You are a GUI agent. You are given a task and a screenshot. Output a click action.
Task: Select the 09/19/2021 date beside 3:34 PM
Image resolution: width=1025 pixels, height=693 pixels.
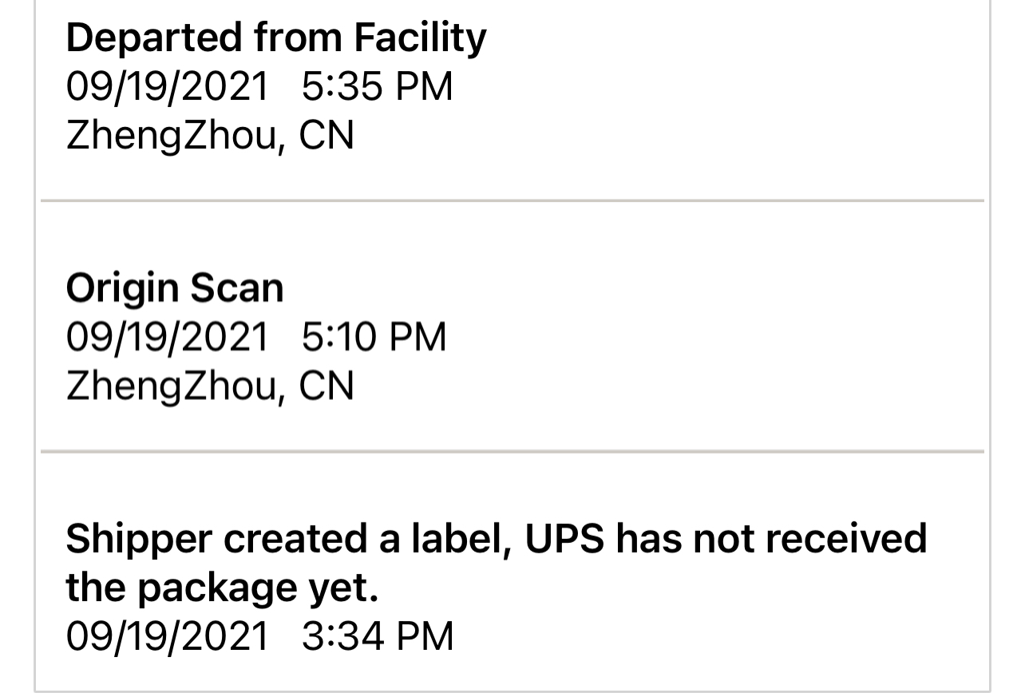click(x=168, y=636)
